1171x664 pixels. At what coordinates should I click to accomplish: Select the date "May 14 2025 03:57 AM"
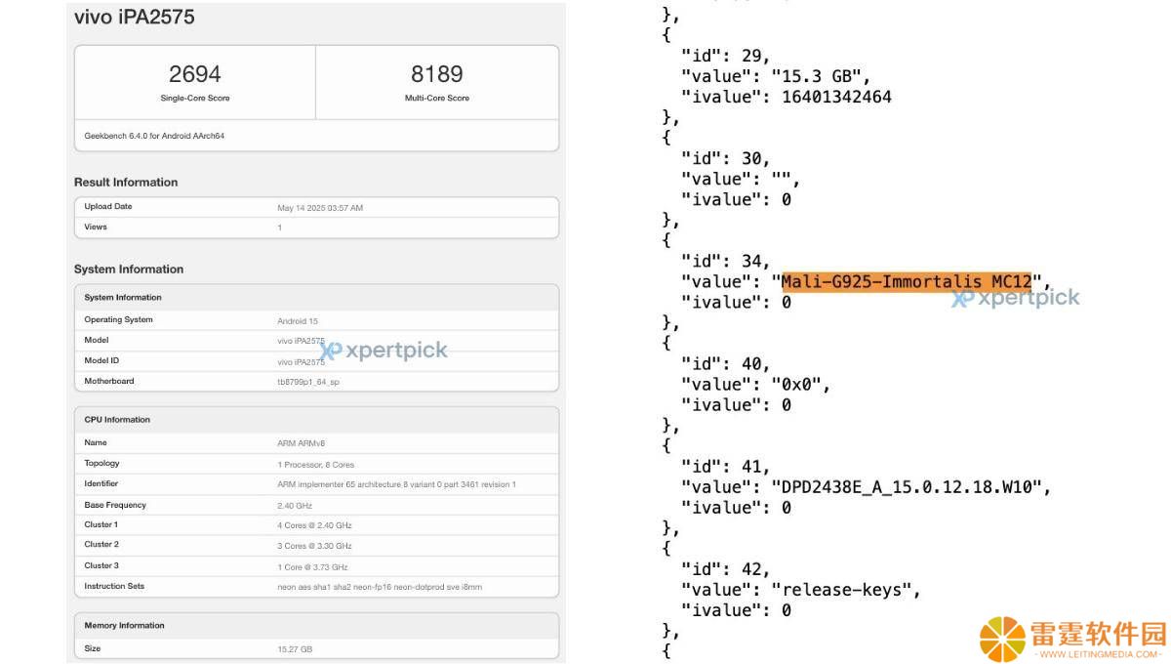point(320,208)
